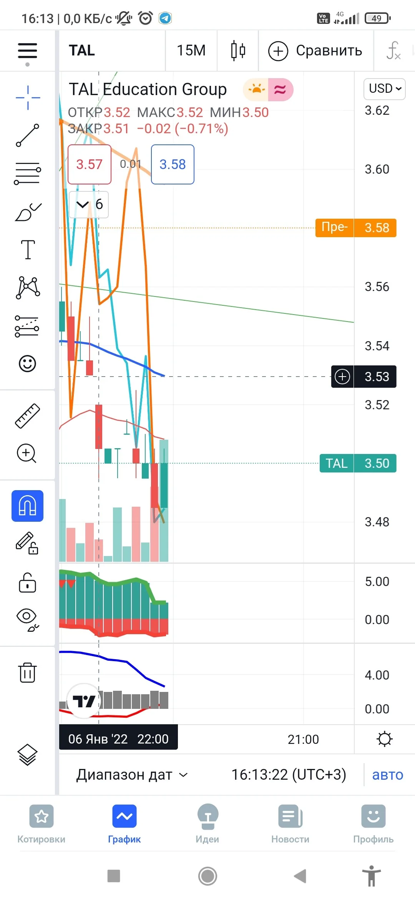This screenshot has width=415, height=901.
Task: Open the object tree layers icon
Action: 28,755
